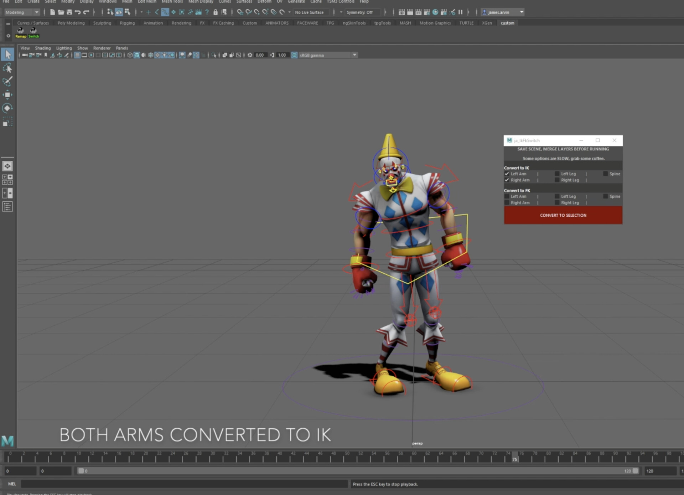Activate the Move tool
The image size is (684, 495).
tap(7, 95)
